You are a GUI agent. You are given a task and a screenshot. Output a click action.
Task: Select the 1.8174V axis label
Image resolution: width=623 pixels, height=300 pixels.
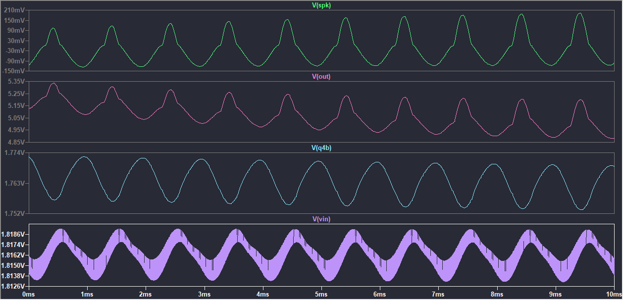click(14, 245)
